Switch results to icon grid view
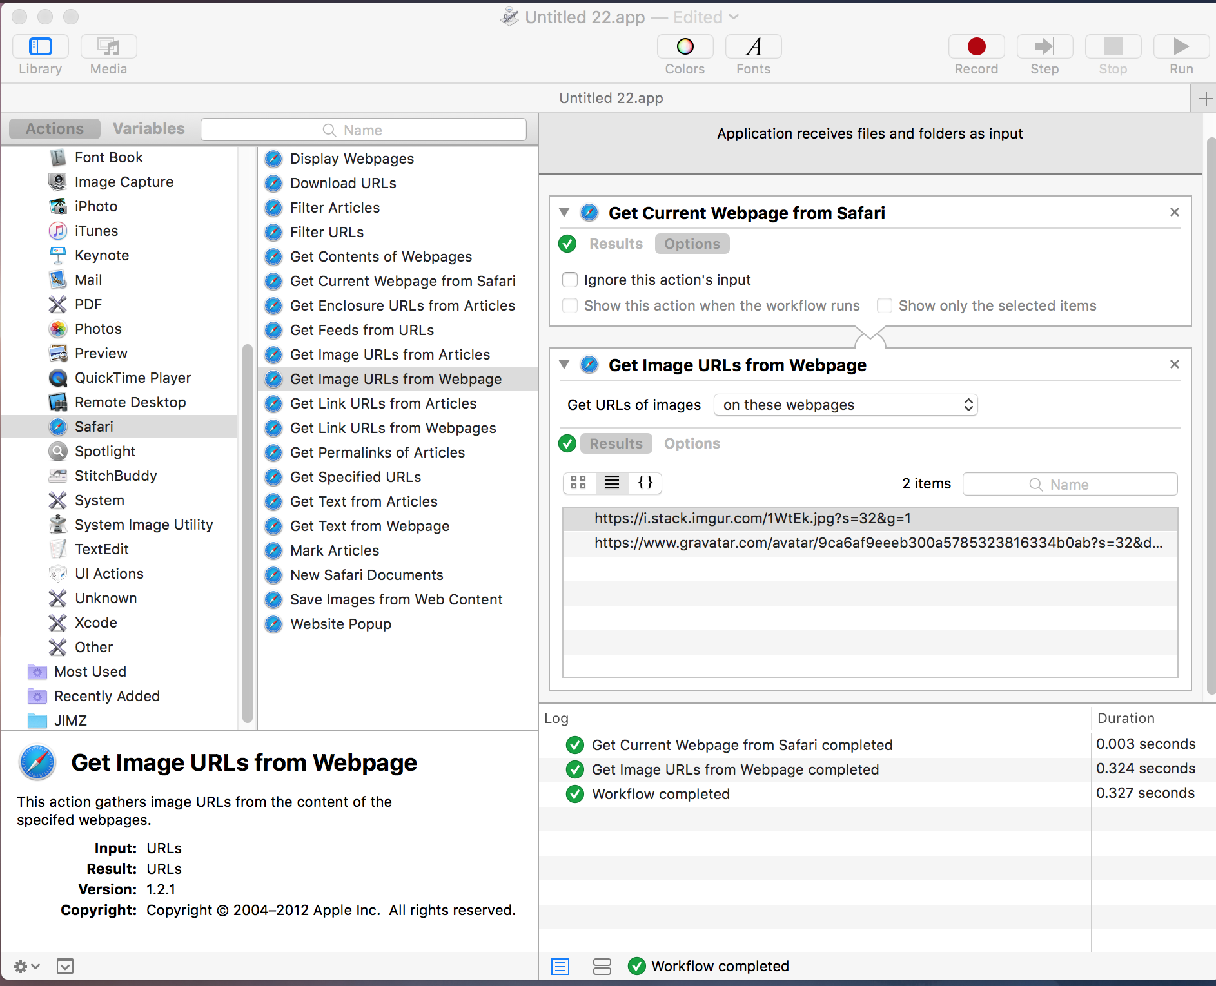The width and height of the screenshot is (1216, 986). (x=579, y=483)
